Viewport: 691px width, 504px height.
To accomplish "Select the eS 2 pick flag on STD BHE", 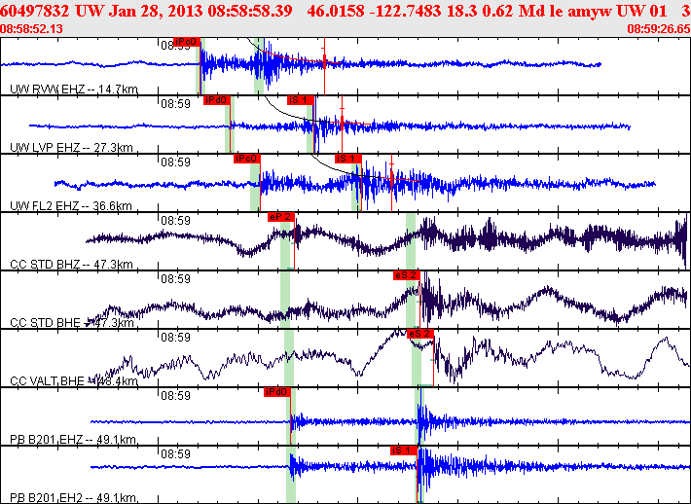I will (x=407, y=275).
